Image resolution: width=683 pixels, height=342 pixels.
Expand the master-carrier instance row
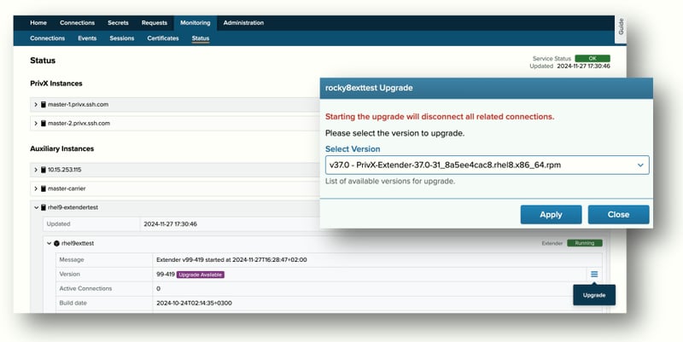click(36, 188)
